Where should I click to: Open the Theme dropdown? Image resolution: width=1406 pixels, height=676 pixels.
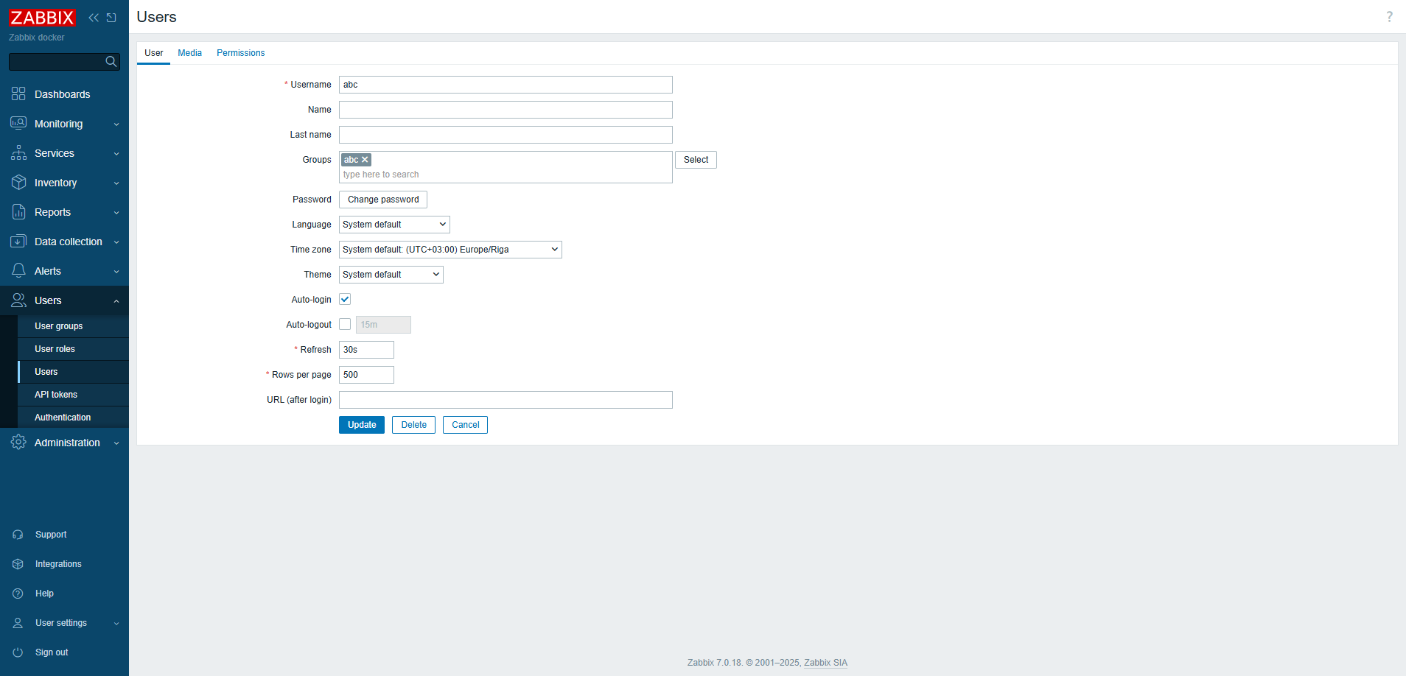tap(391, 275)
